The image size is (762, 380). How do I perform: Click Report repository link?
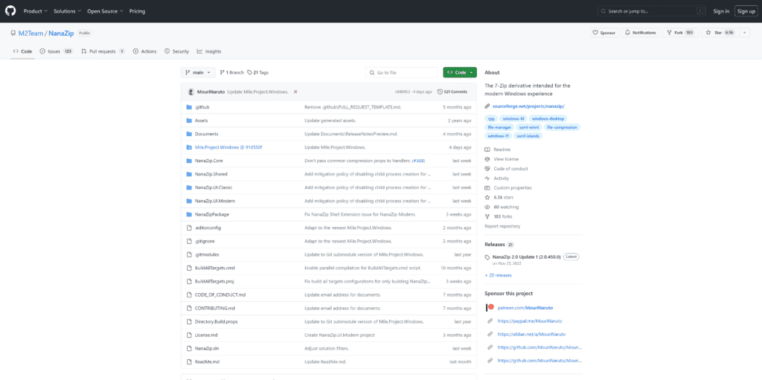(502, 226)
